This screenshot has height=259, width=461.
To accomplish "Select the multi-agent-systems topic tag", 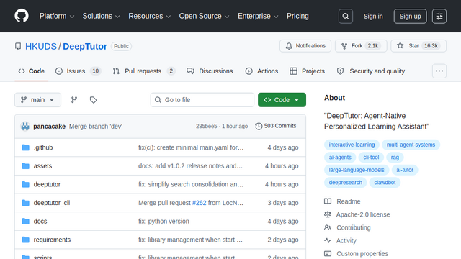I will [411, 145].
